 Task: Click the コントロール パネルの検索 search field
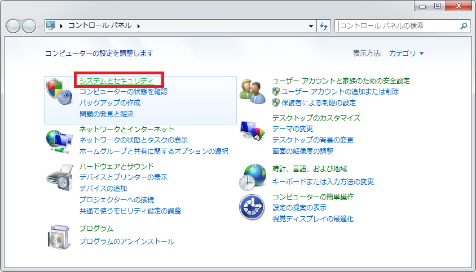pyautogui.click(x=398, y=26)
